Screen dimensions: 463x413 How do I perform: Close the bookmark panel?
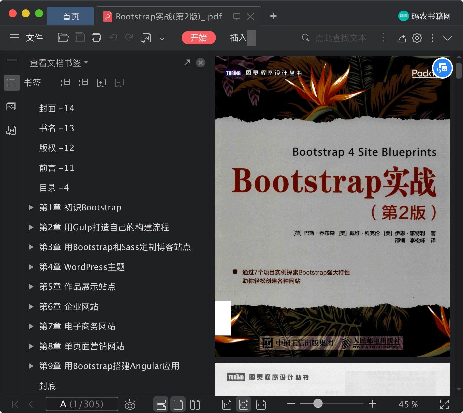point(201,63)
